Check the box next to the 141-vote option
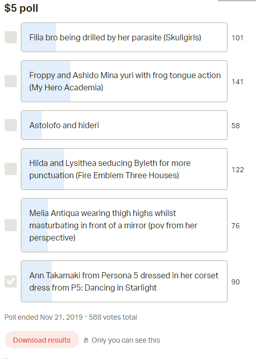Screen dimensions: 257x359 pos(11,81)
